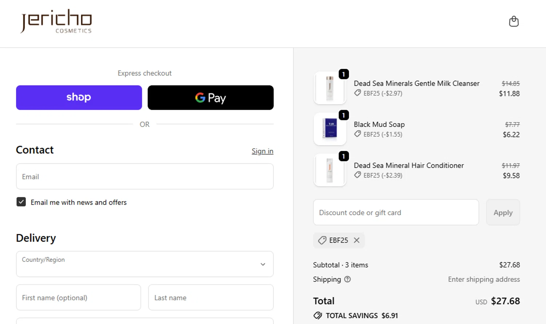Screen dimensions: 546x324
Task: Click the Express checkout heading
Action: point(145,73)
